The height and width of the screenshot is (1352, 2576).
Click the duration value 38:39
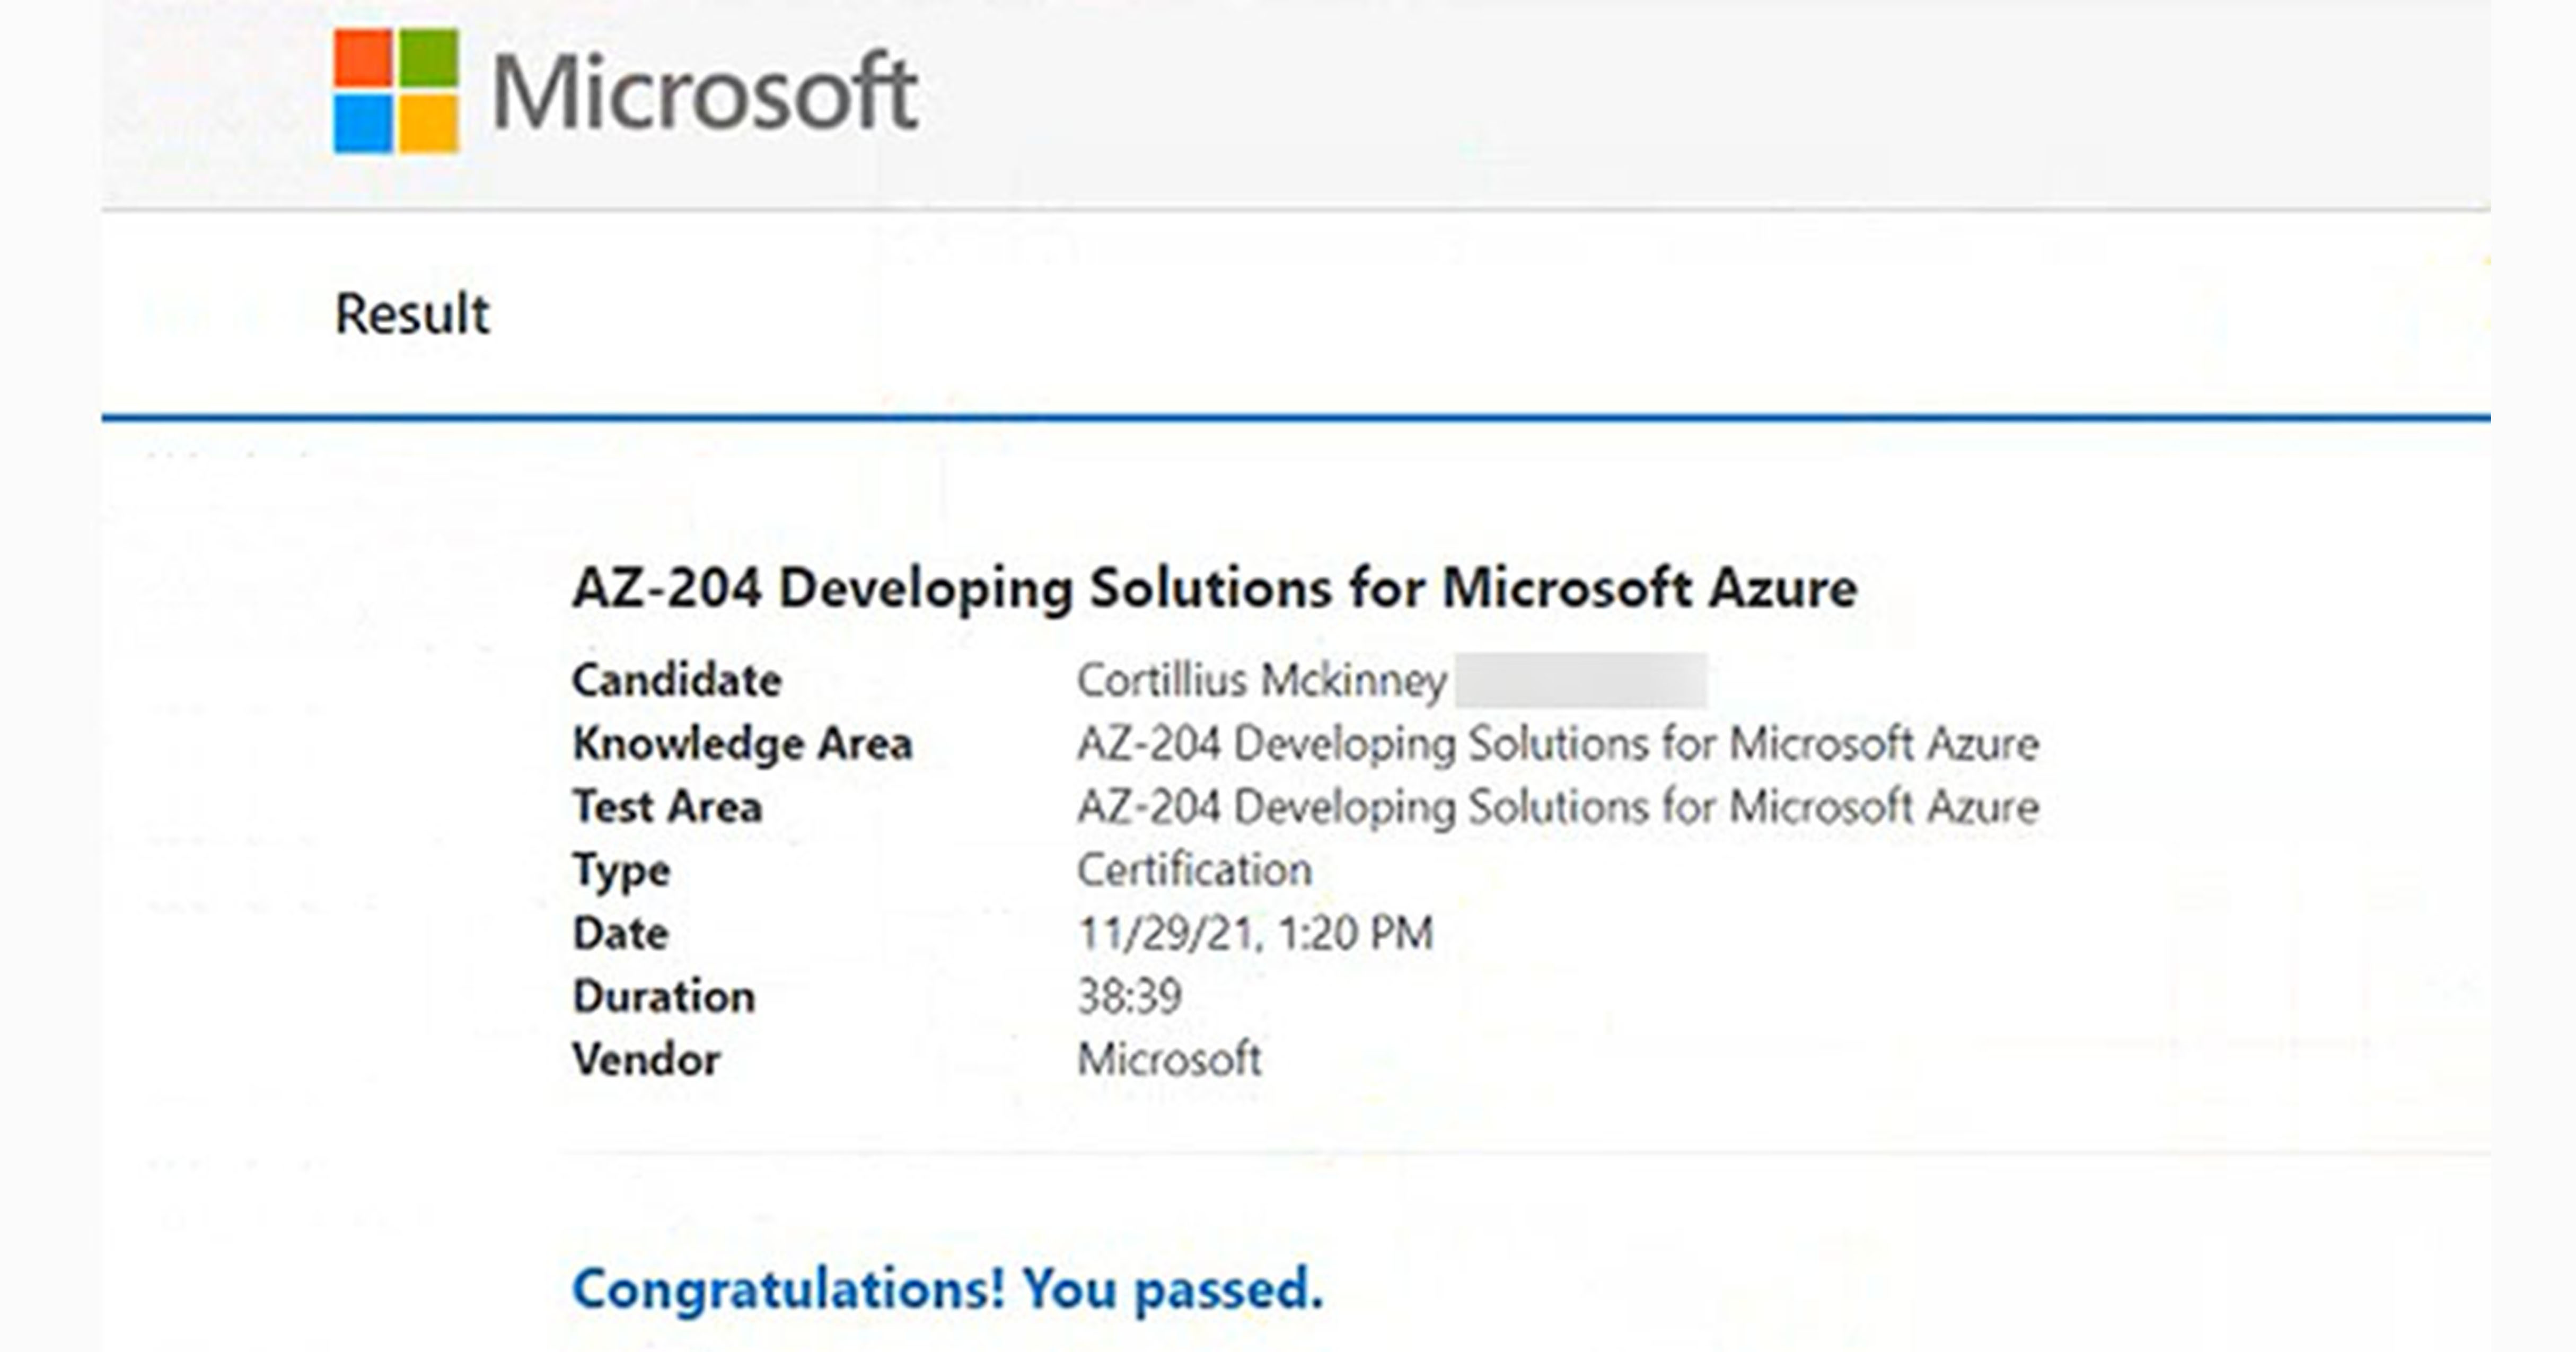coord(1129,996)
